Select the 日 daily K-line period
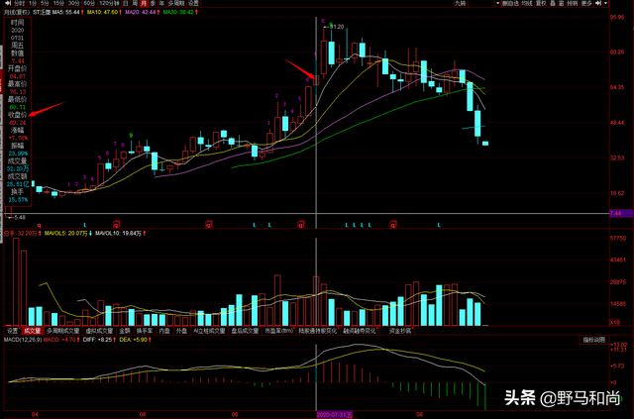Viewport: 634px width, 419px height. pyautogui.click(x=126, y=3)
